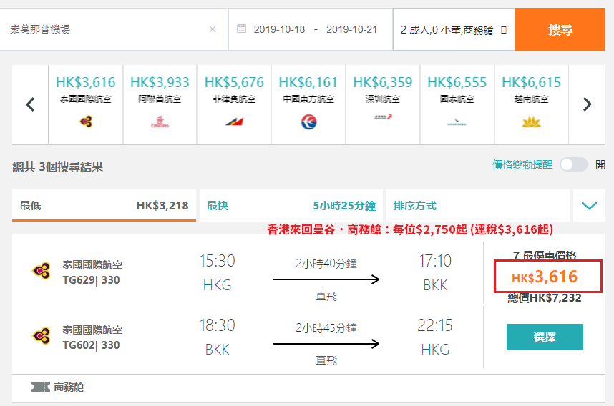Expand the sort options chevron dropdown

coord(589,205)
